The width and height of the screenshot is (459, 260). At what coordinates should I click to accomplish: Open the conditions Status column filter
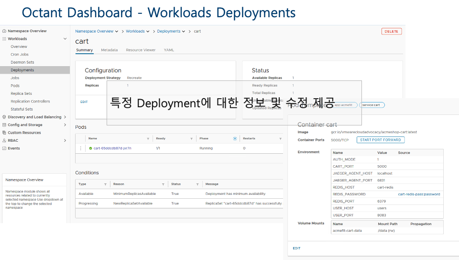[x=197, y=184]
